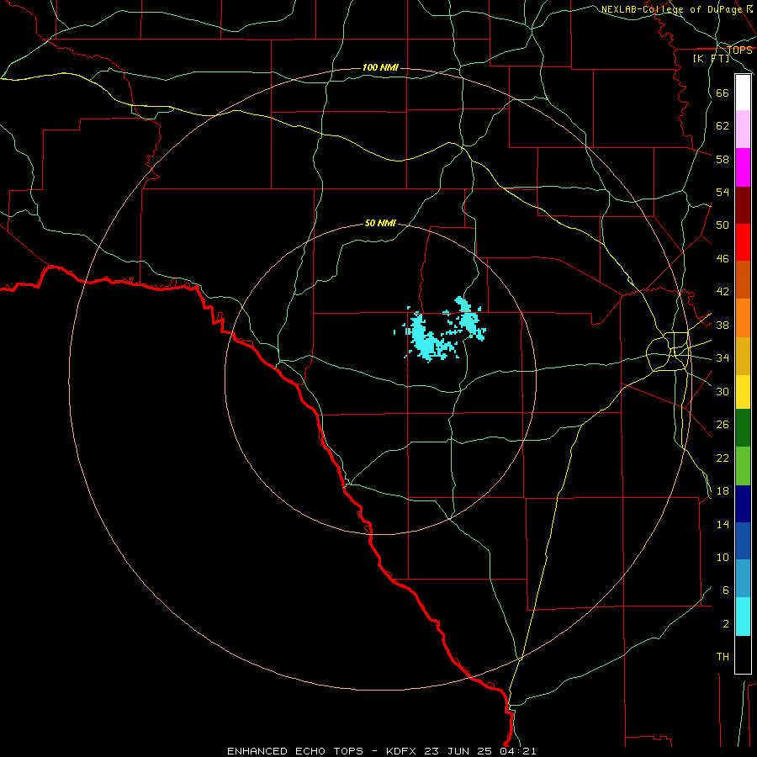Viewport: 757px width, 757px height.
Task: Click the TOPS legend title
Action: tap(739, 50)
